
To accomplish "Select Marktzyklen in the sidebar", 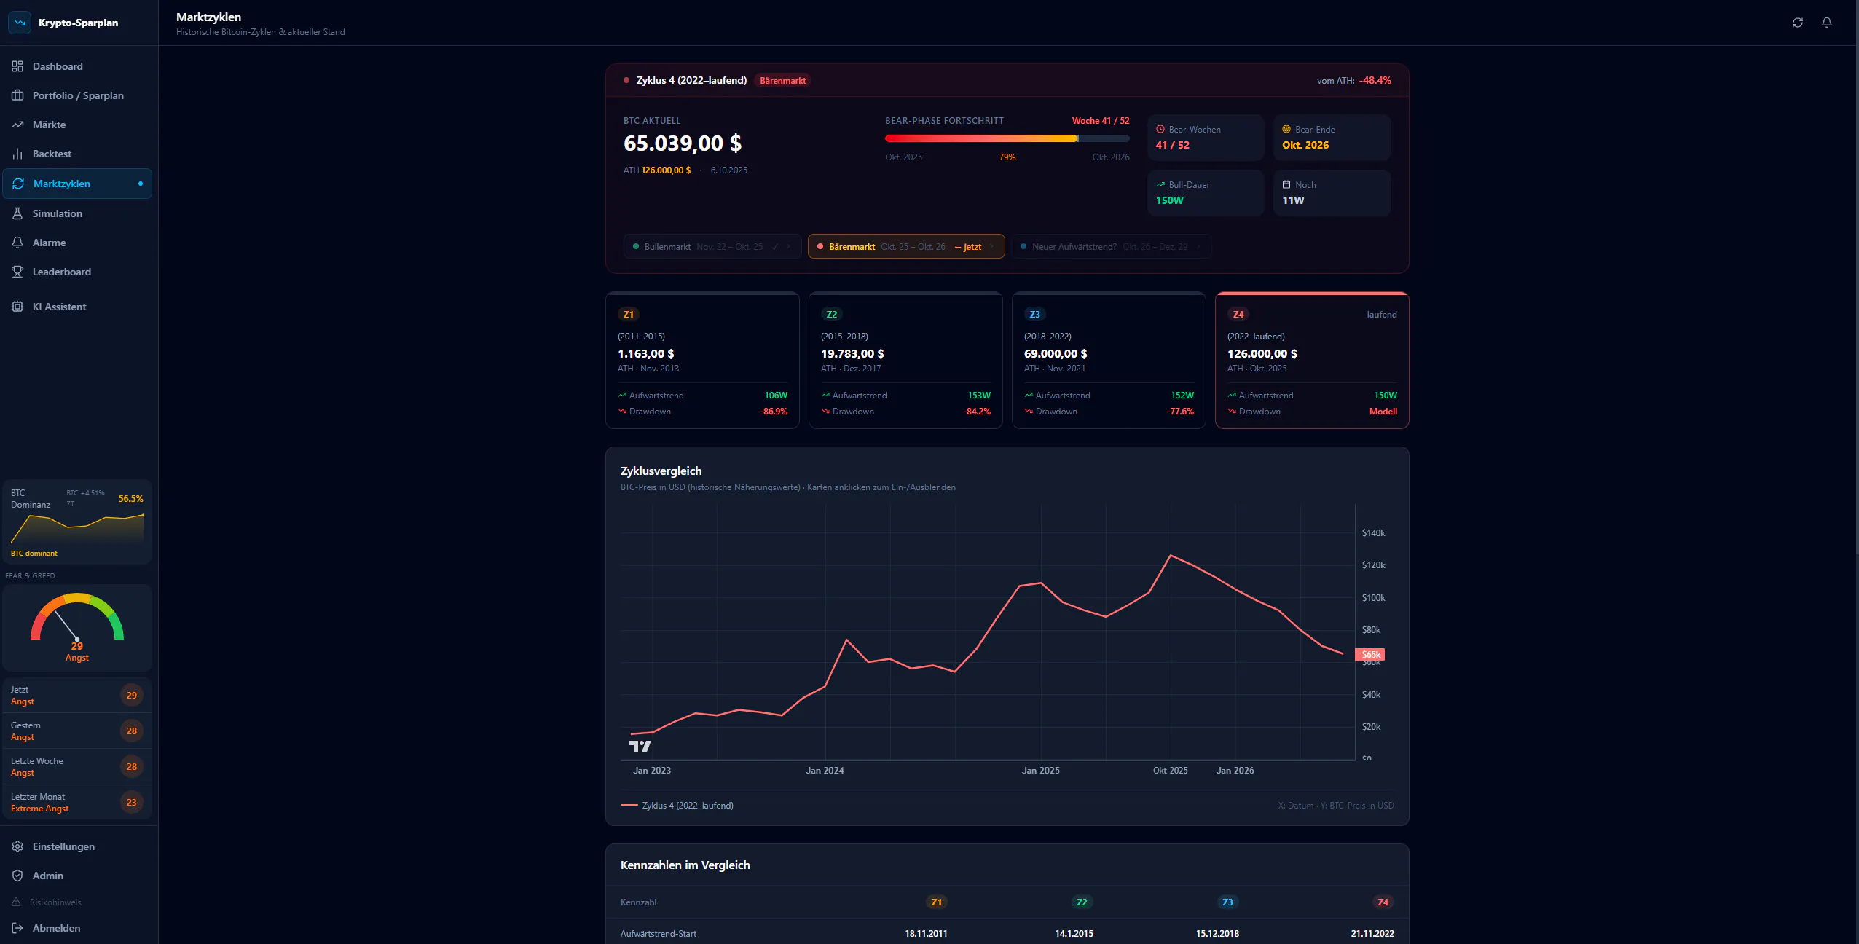I will [77, 184].
